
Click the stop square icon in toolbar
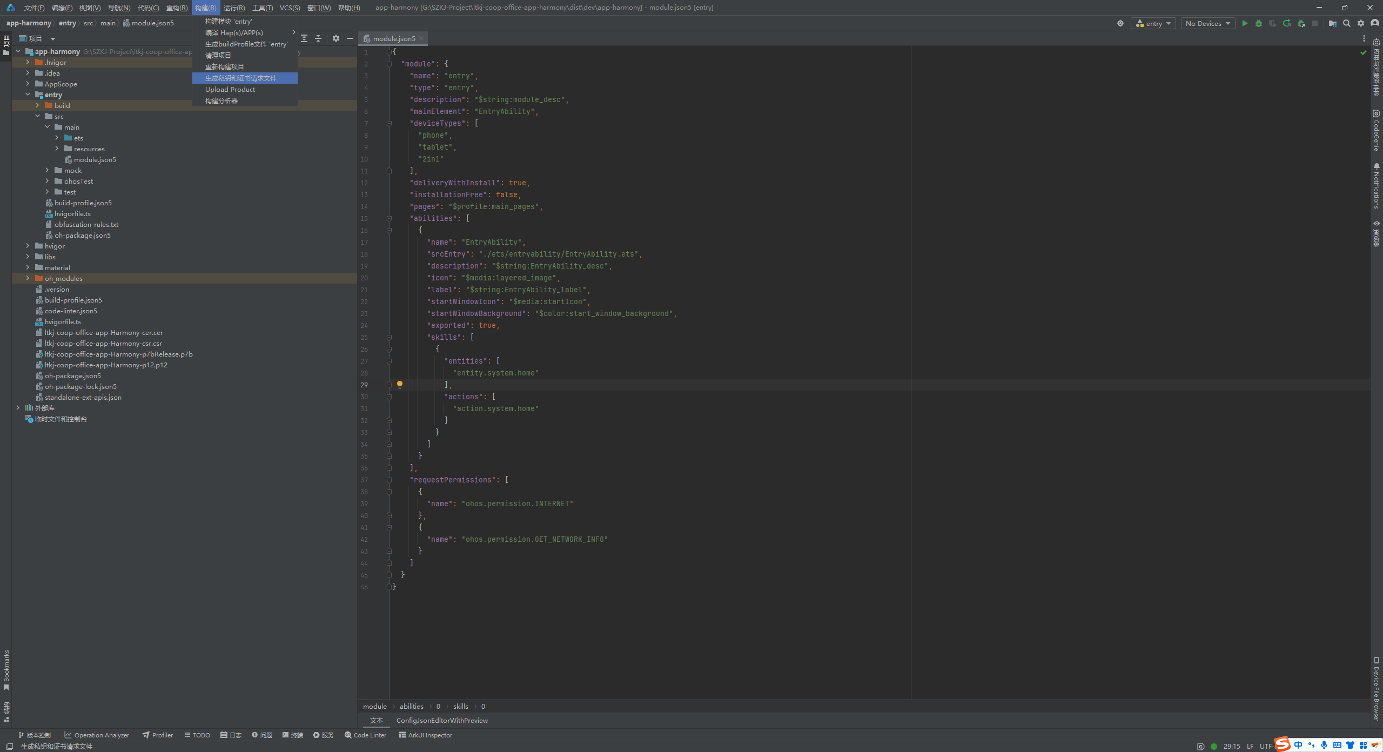[x=1315, y=23]
